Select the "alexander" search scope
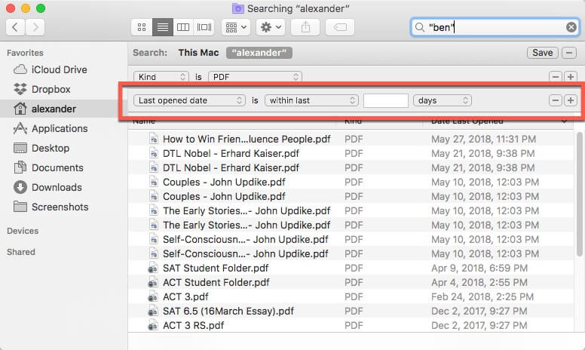585x350 pixels. [259, 53]
